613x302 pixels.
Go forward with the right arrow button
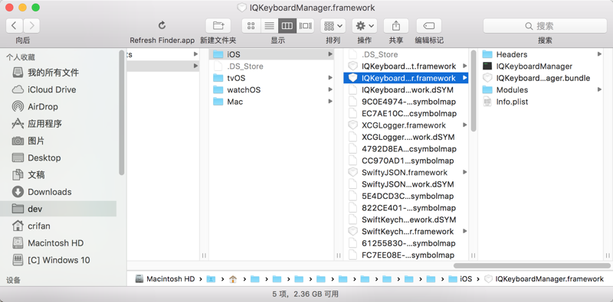coord(31,26)
